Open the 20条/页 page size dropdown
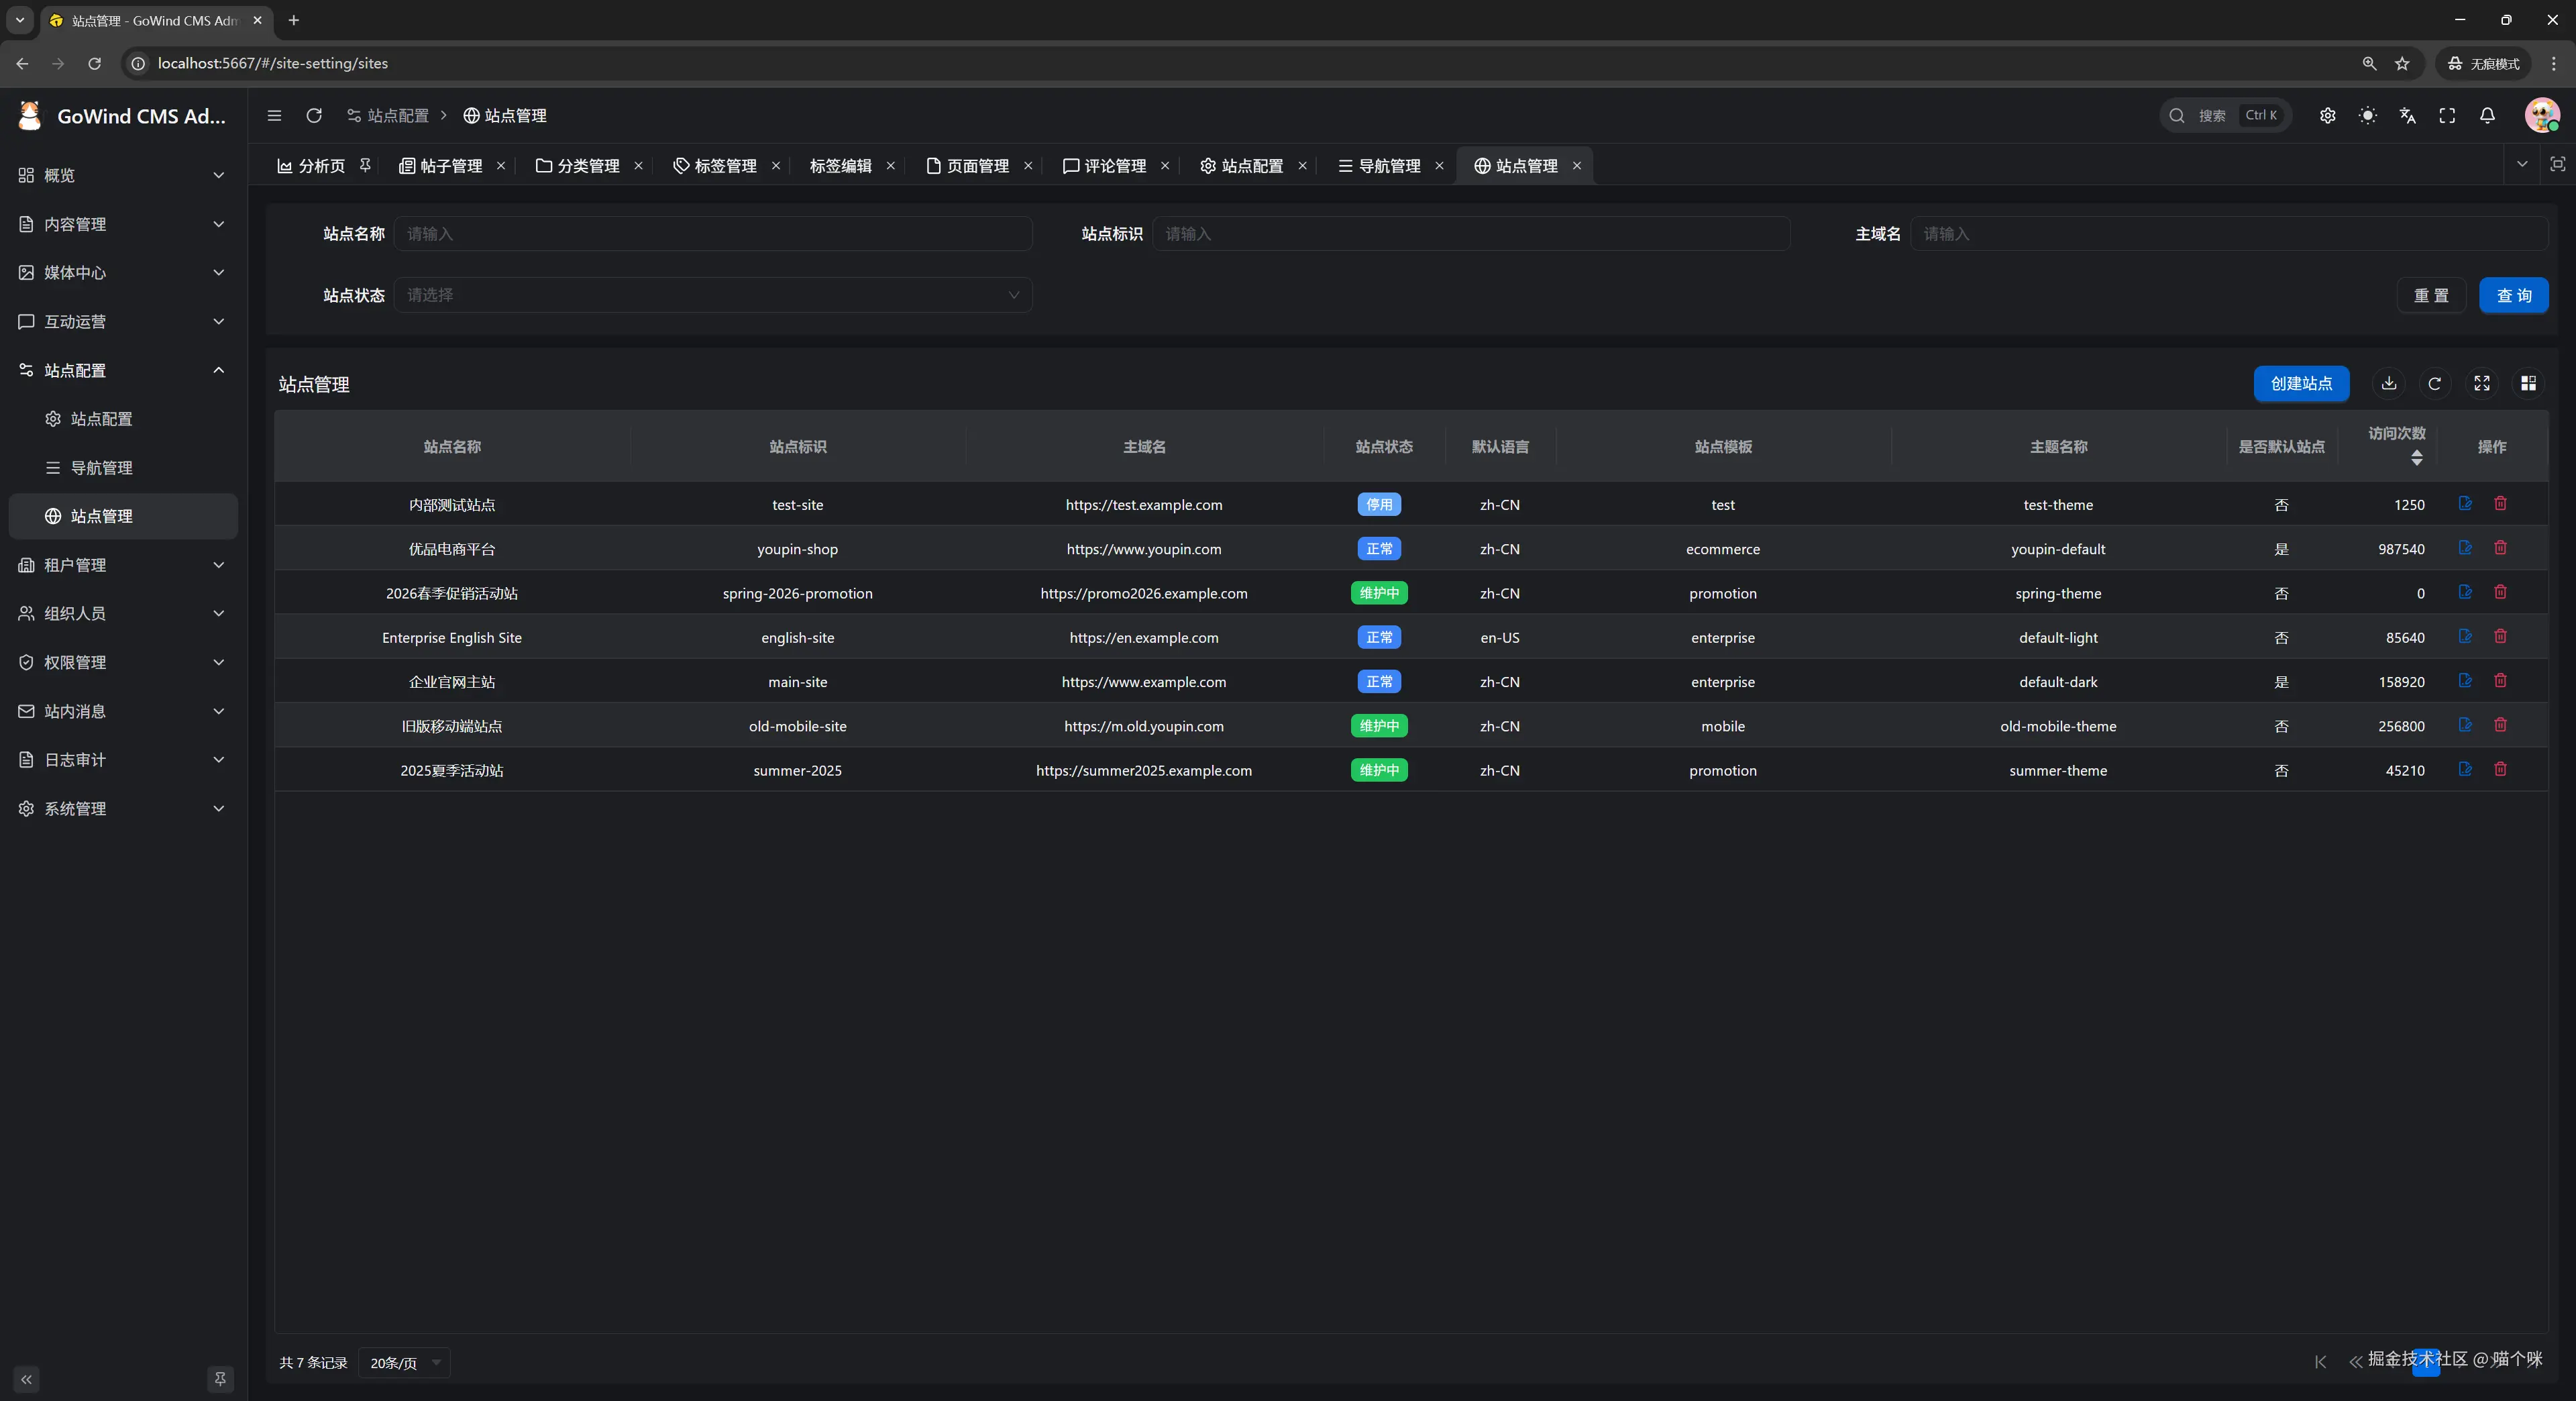This screenshot has height=1401, width=2576. click(404, 1362)
